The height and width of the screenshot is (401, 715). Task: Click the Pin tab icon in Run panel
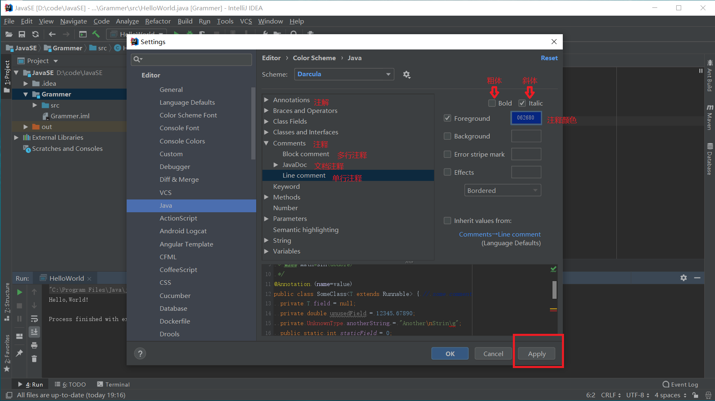(x=19, y=353)
